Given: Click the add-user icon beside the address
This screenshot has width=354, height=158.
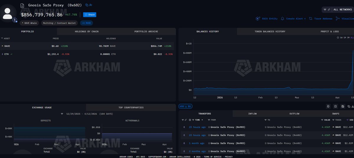Looking at the screenshot, I should coord(91,5).
